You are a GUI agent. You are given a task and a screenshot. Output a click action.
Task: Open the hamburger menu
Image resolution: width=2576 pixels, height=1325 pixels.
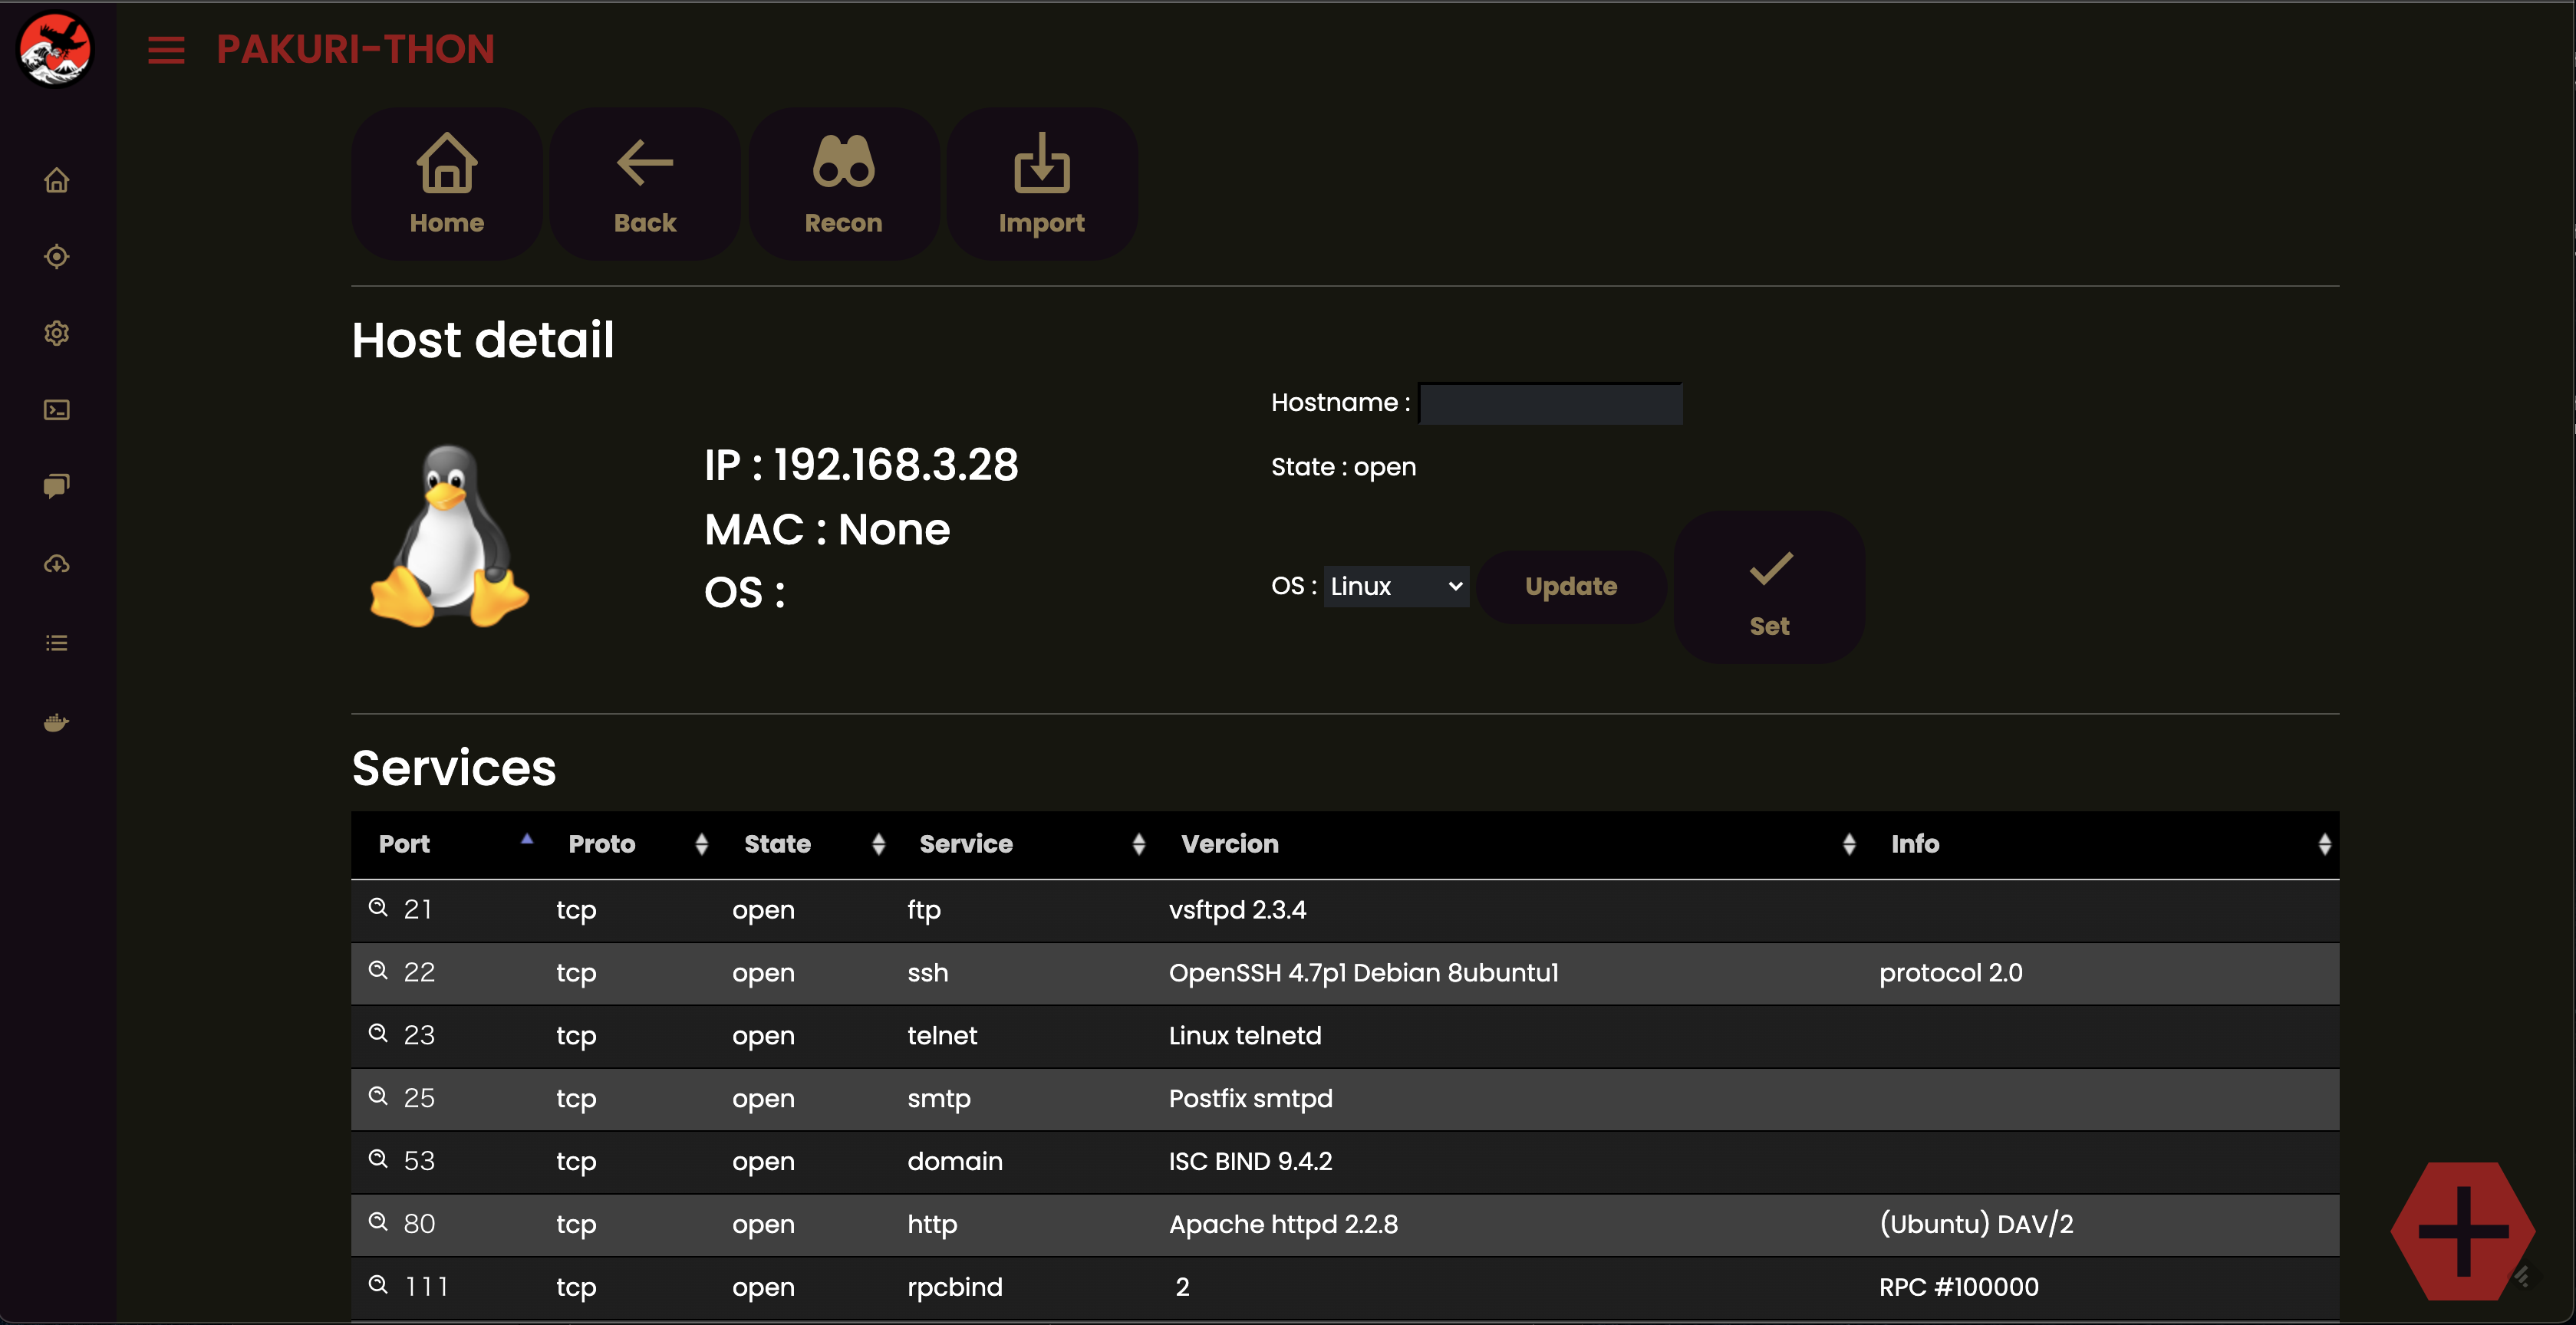[x=166, y=50]
